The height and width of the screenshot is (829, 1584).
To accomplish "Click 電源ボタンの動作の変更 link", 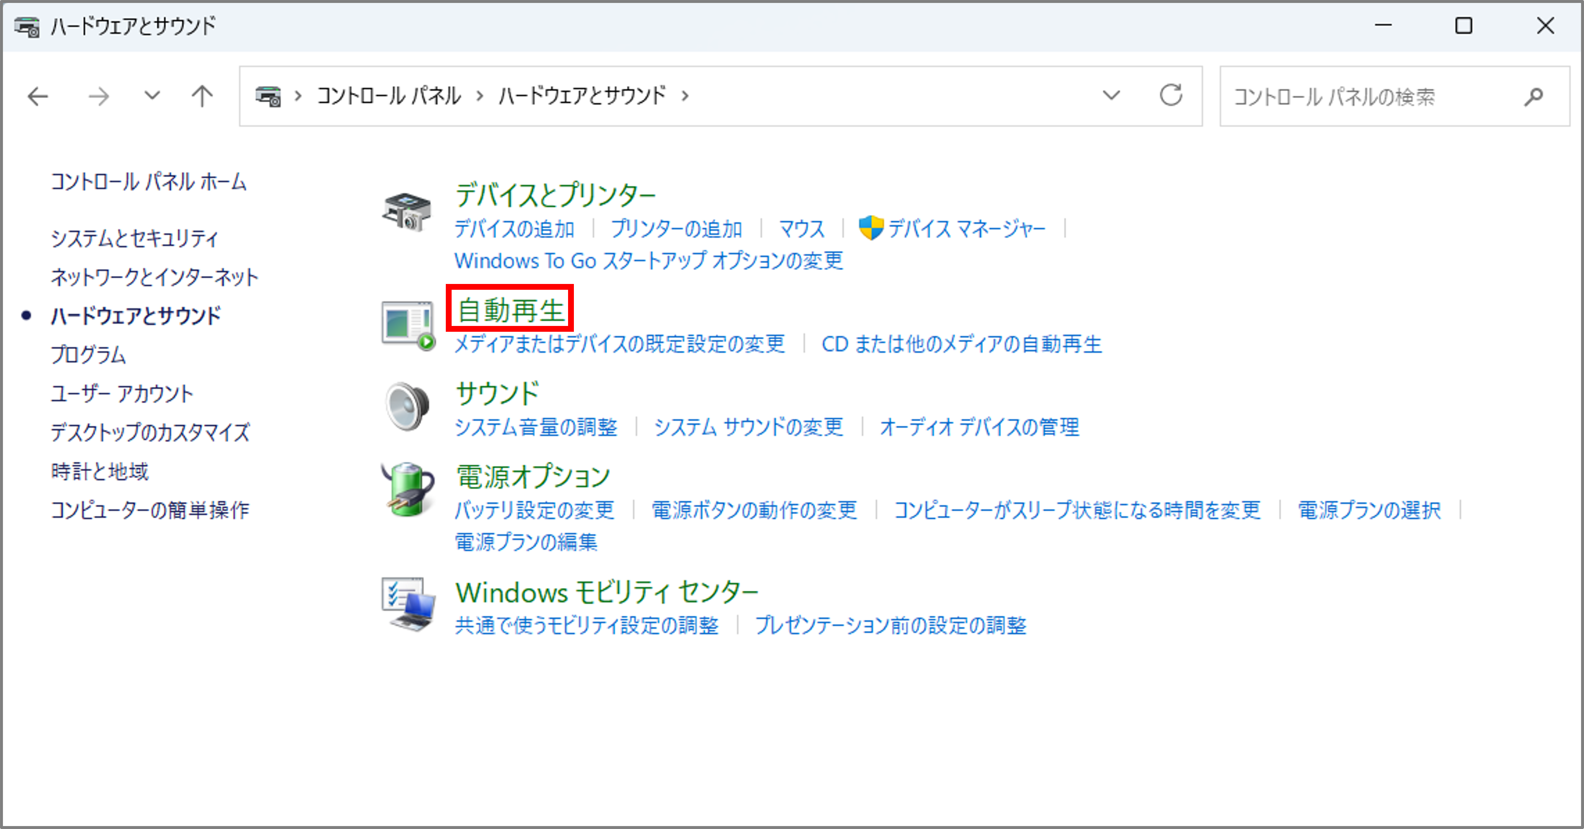I will (754, 510).
